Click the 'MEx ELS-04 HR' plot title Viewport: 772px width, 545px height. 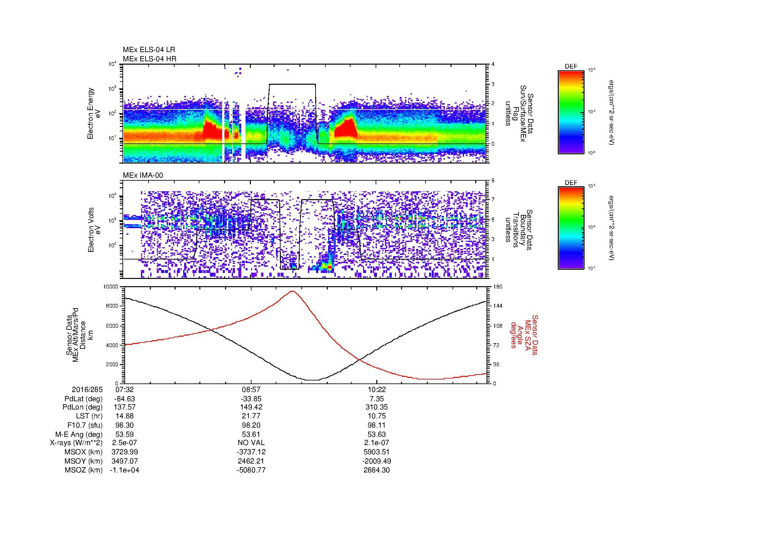(x=150, y=59)
